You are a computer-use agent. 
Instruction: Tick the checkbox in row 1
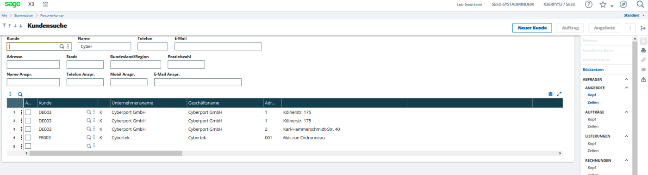[28, 112]
